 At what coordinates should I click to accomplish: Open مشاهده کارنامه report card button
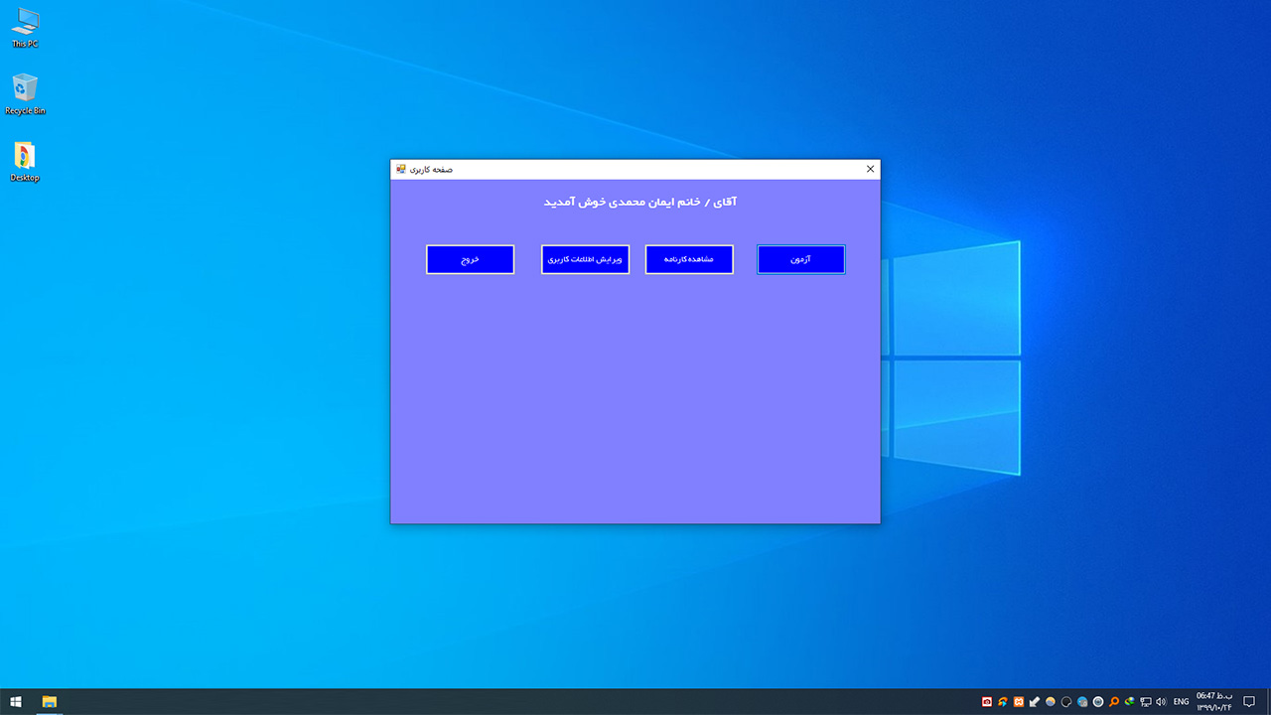pos(689,259)
